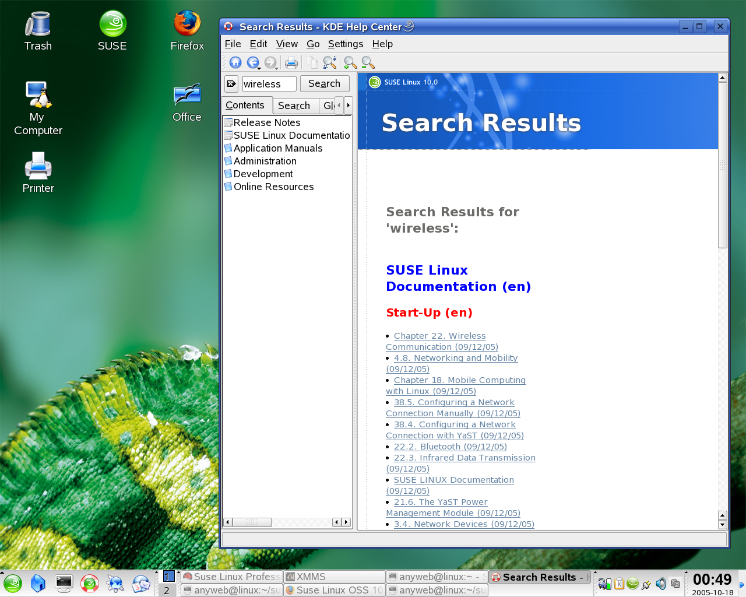The image size is (746, 597).
Task: Click the disabled forward navigation arrow
Action: [x=270, y=62]
